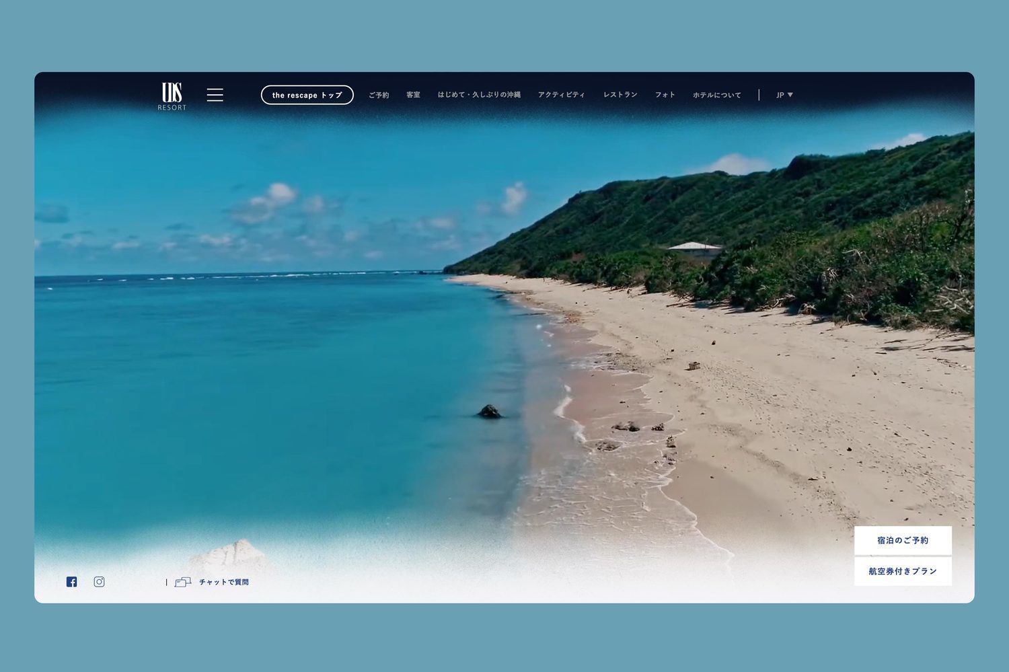The height and width of the screenshot is (672, 1009).
Task: Click the chat bubbles icon
Action: 183,582
